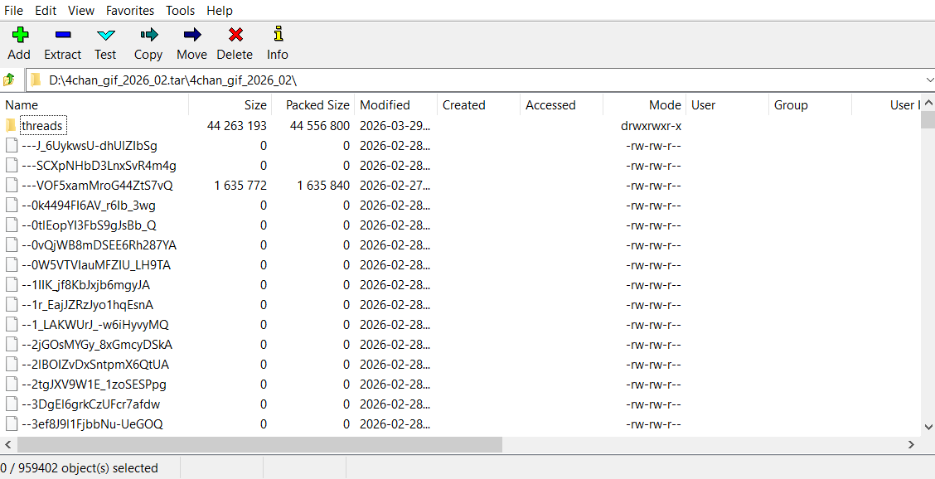The image size is (935, 479).
Task: Sort by the Mode column header
Action: (645, 105)
